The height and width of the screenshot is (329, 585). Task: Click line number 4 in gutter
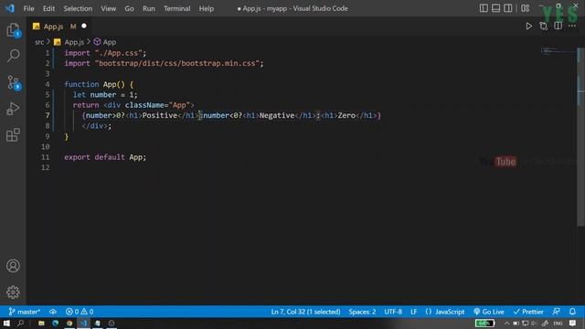coord(47,84)
